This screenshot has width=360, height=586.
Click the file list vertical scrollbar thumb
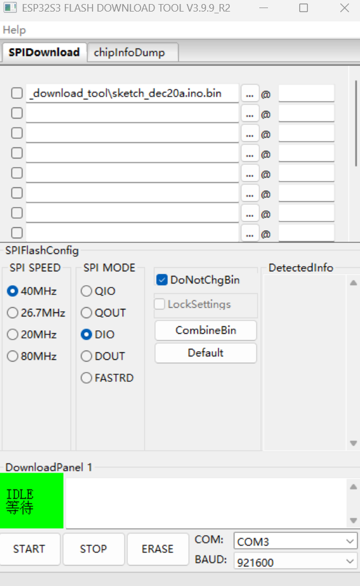point(356,123)
